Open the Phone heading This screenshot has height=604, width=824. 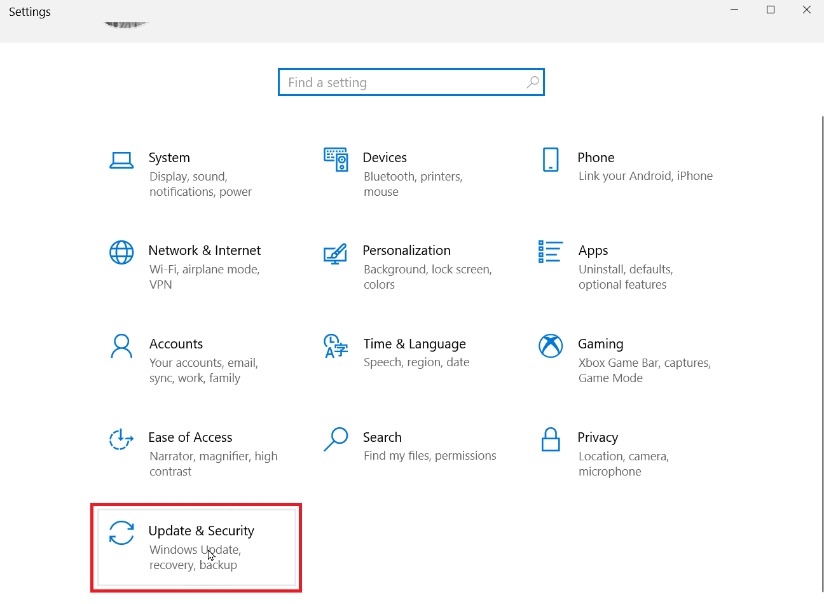[x=596, y=158]
